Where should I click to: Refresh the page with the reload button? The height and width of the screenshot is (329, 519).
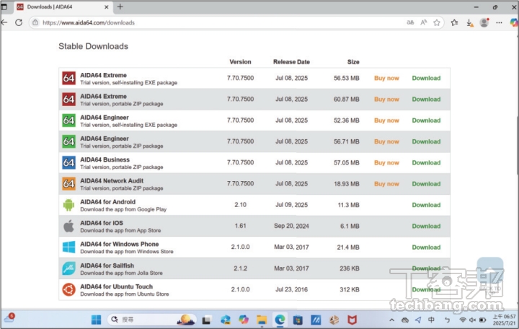click(x=17, y=22)
